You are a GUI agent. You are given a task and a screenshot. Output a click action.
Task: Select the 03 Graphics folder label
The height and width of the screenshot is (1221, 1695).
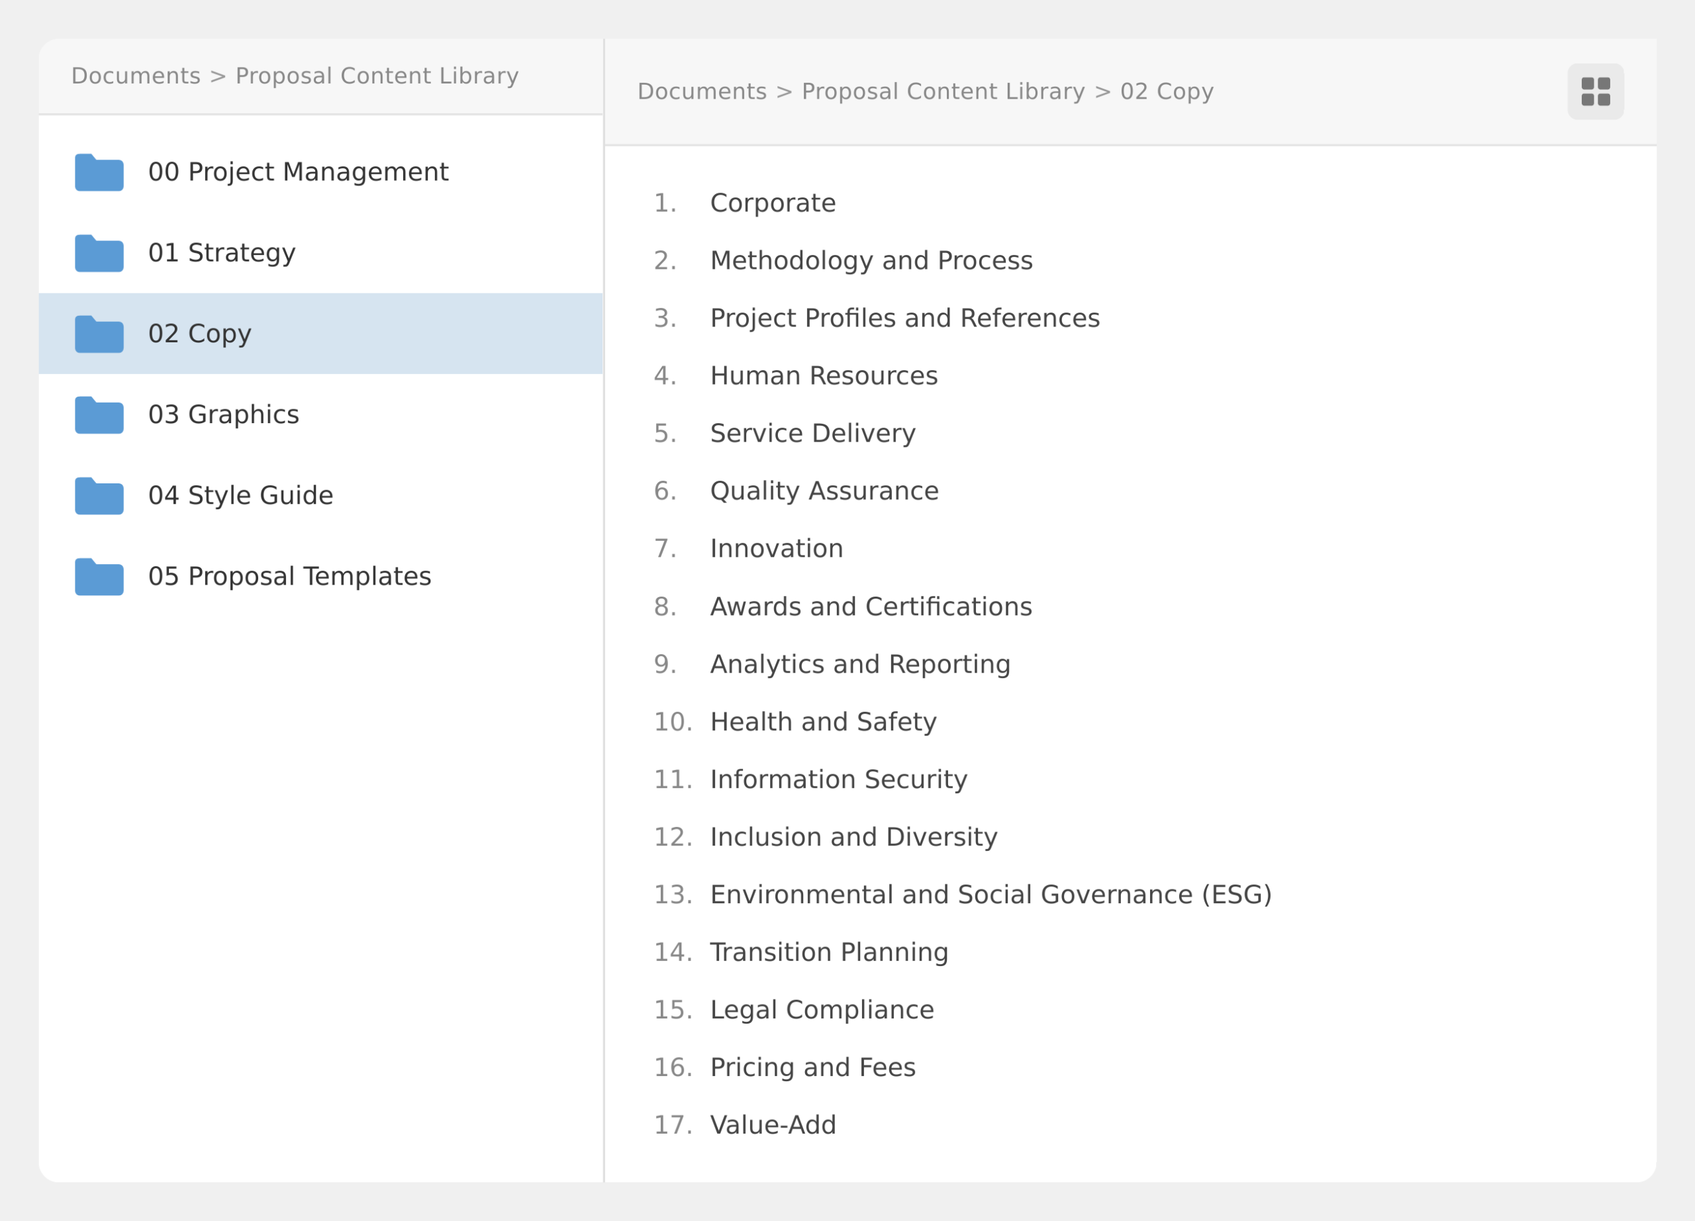click(x=223, y=415)
